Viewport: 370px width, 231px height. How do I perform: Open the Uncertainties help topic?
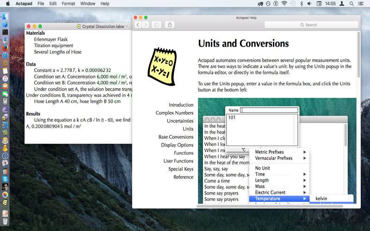(x=180, y=121)
